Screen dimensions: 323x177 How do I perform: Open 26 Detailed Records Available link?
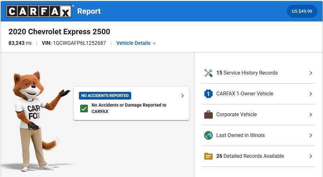pyautogui.click(x=250, y=156)
